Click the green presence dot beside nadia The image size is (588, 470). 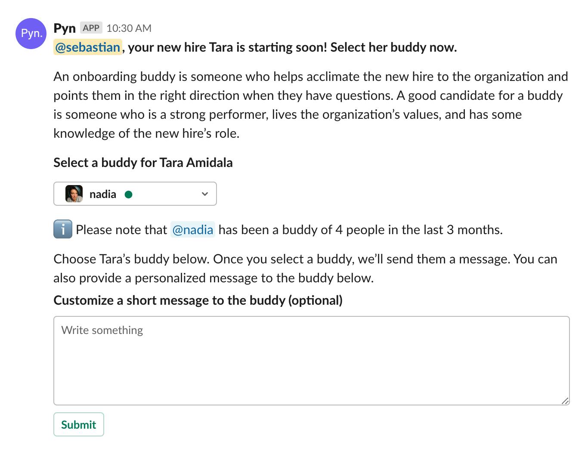pos(129,195)
